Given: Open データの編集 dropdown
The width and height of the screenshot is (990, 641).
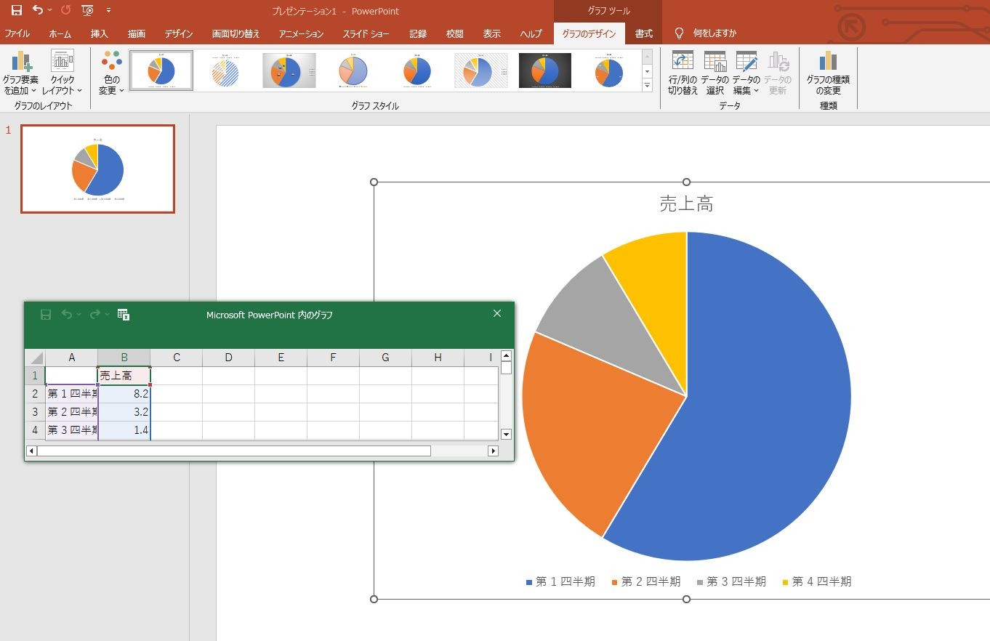Looking at the screenshot, I should point(746,73).
